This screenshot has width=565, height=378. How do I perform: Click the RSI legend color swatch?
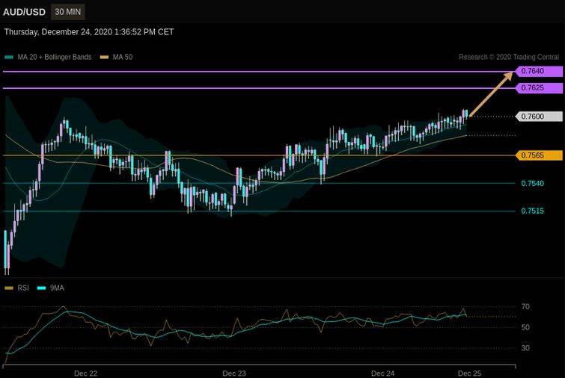pos(9,288)
